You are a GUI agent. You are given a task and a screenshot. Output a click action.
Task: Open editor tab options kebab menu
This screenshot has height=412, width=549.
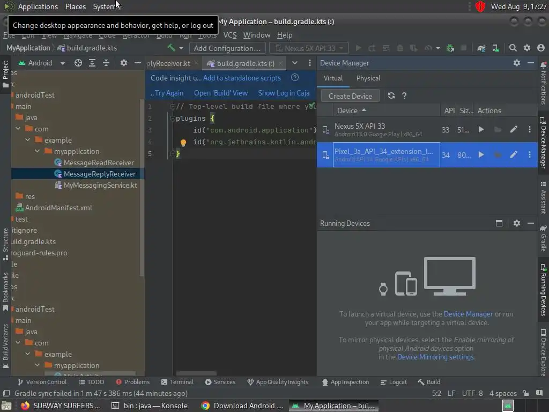[309, 63]
